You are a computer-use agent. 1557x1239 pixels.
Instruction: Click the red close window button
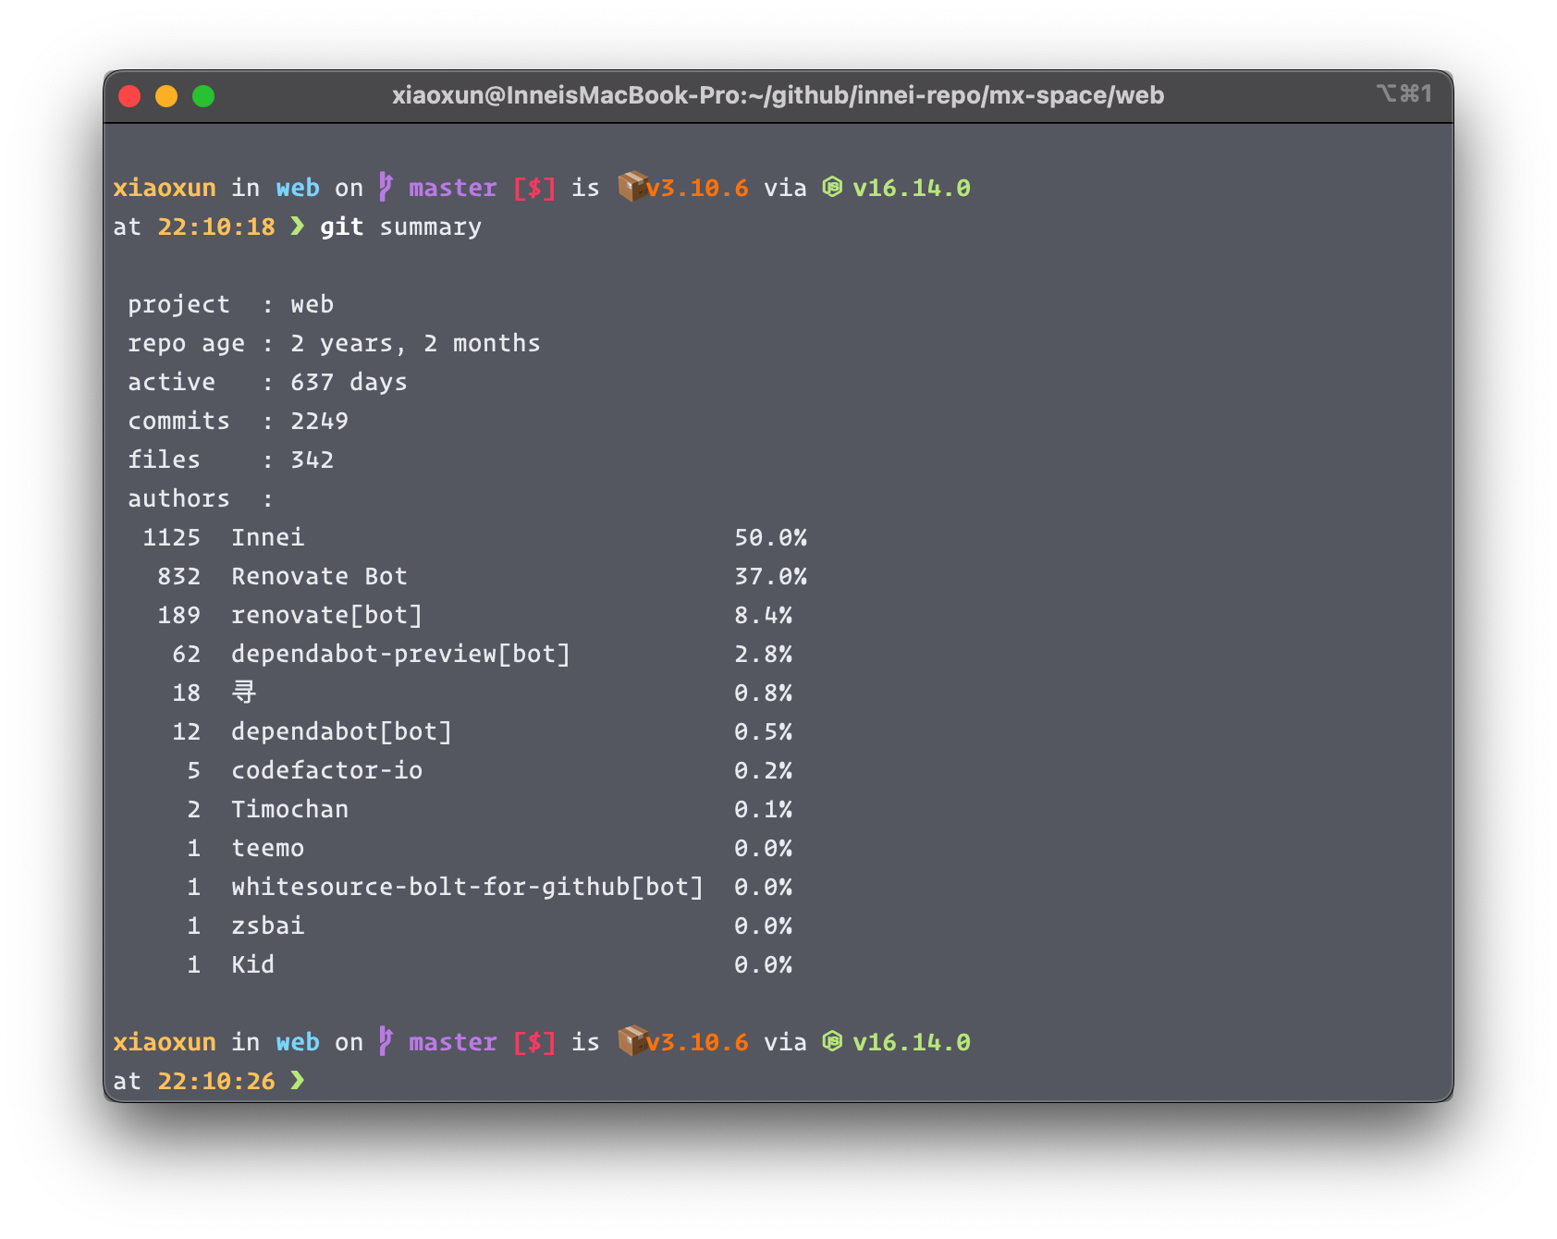pyautogui.click(x=129, y=96)
